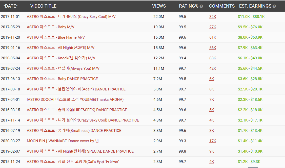Open Blue Flame M/V video link

(x=56, y=37)
